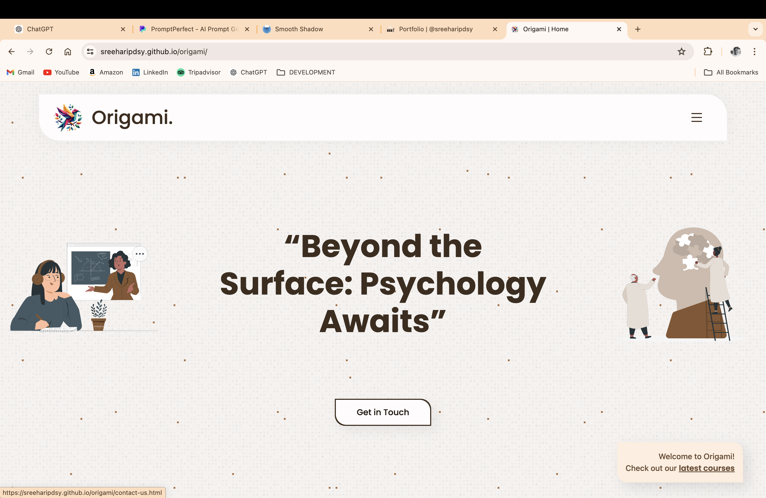Switch to the Smooth Shadow tab

pyautogui.click(x=299, y=29)
